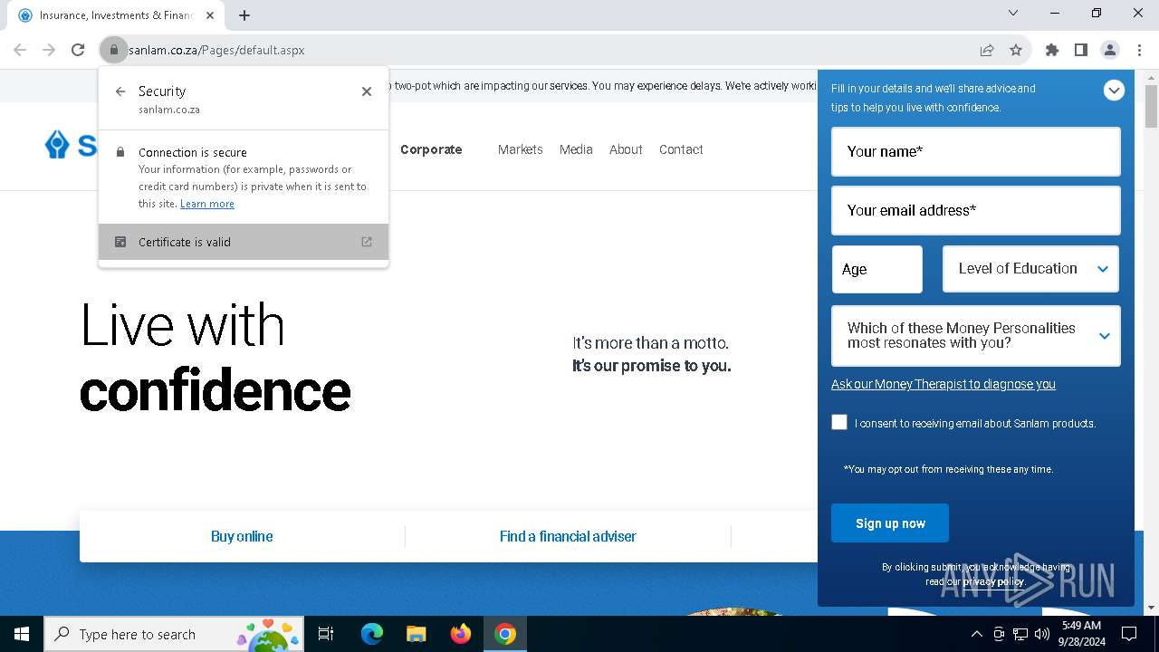Open the Media menu item
The width and height of the screenshot is (1159, 652).
click(576, 149)
